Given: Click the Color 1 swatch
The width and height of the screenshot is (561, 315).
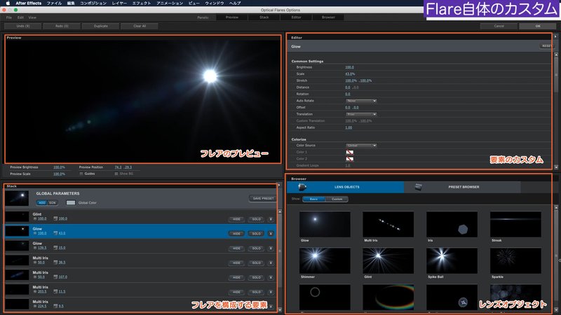Looking at the screenshot, I should (x=349, y=152).
